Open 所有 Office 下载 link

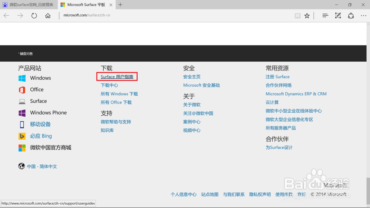pos(116,102)
